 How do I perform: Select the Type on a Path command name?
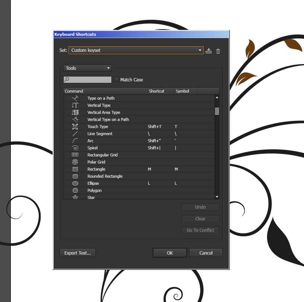101,98
